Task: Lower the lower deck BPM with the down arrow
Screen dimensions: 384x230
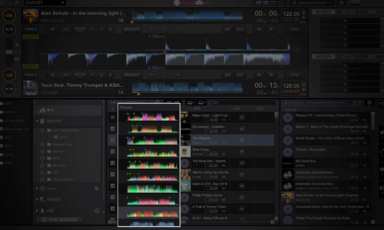Action: 303,90
